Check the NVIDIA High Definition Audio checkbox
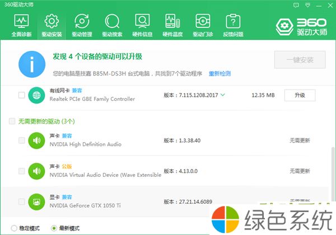This screenshot has height=235, width=336. (x=22, y=140)
